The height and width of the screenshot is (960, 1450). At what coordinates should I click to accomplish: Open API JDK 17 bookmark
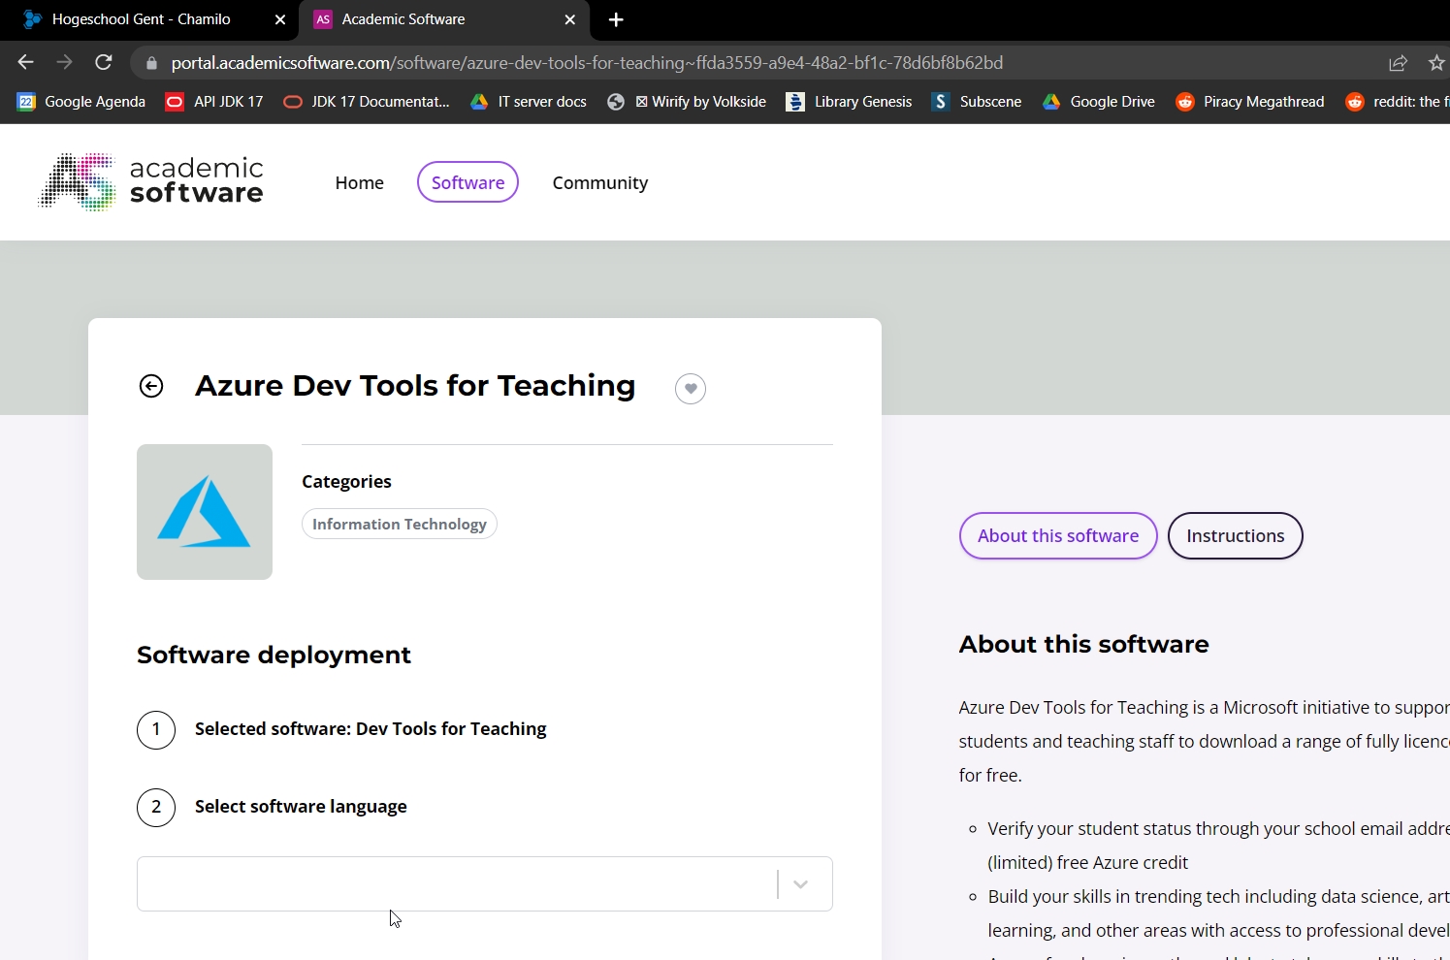[x=214, y=102]
